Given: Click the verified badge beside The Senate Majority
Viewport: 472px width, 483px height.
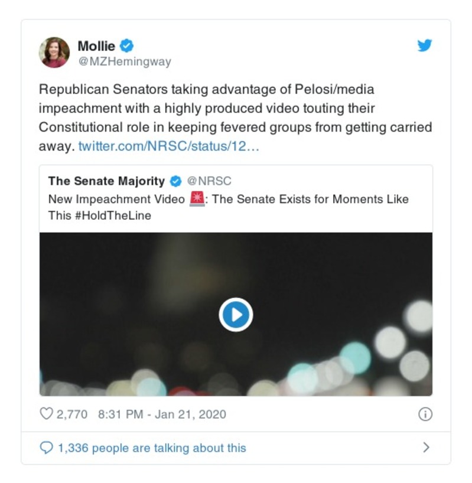Looking at the screenshot, I should click(175, 181).
